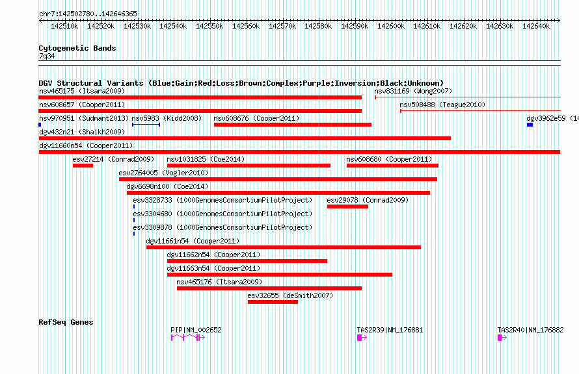Select the magenta PIP gene glyph
This screenshot has width=579, height=374.
pos(187,338)
